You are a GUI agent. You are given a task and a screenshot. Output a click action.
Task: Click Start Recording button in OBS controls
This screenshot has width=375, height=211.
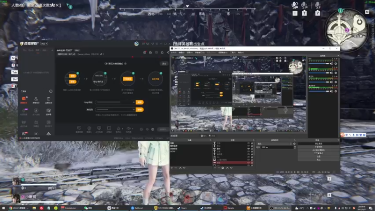(318, 147)
